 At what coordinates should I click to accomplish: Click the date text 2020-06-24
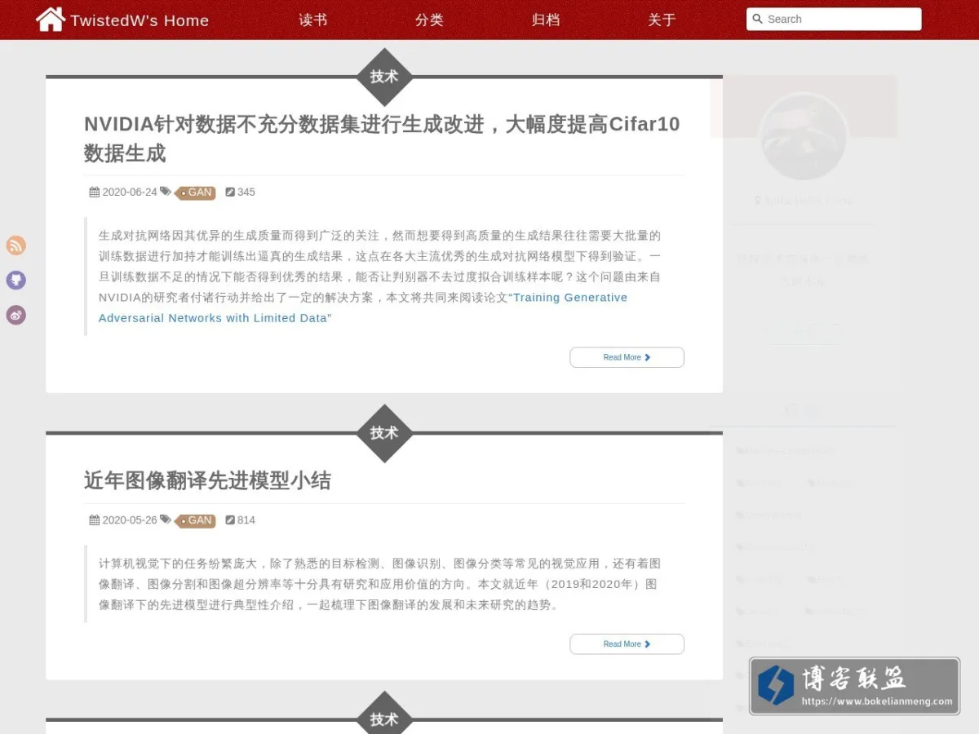[130, 192]
